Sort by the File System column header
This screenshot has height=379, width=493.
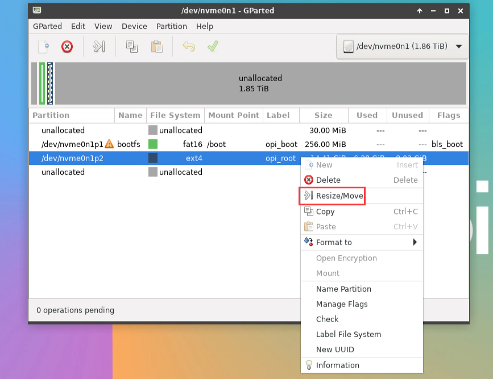tap(175, 115)
